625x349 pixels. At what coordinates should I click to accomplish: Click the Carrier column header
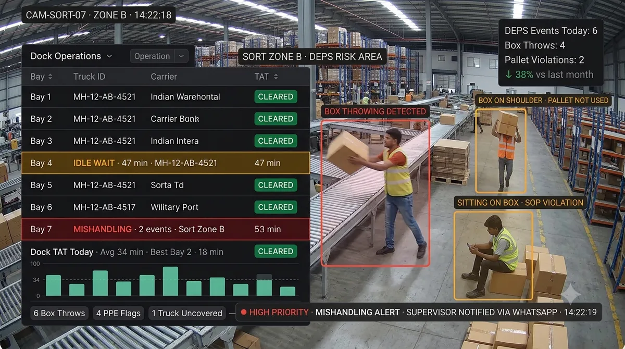pos(164,77)
